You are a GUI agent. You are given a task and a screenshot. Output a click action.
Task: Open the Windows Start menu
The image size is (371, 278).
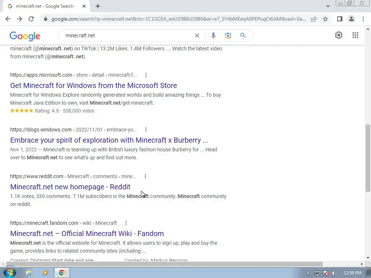tap(9, 273)
